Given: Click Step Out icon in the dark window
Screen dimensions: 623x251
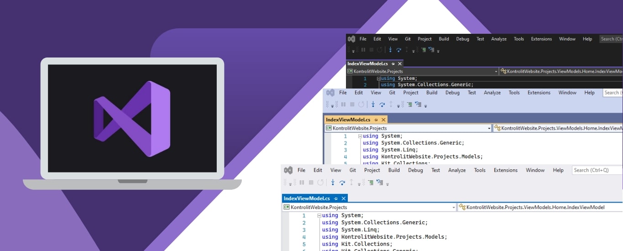Looking at the screenshot, I should [x=407, y=49].
